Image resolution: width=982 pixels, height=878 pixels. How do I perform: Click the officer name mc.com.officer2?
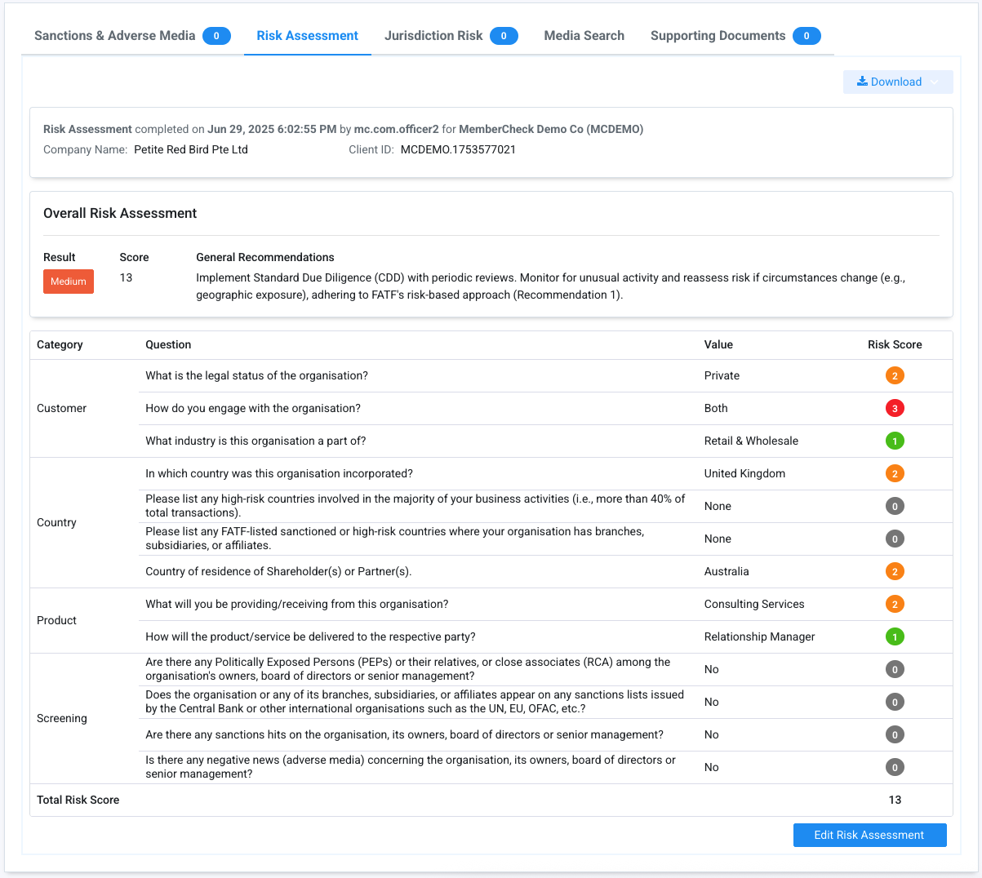[x=396, y=129]
